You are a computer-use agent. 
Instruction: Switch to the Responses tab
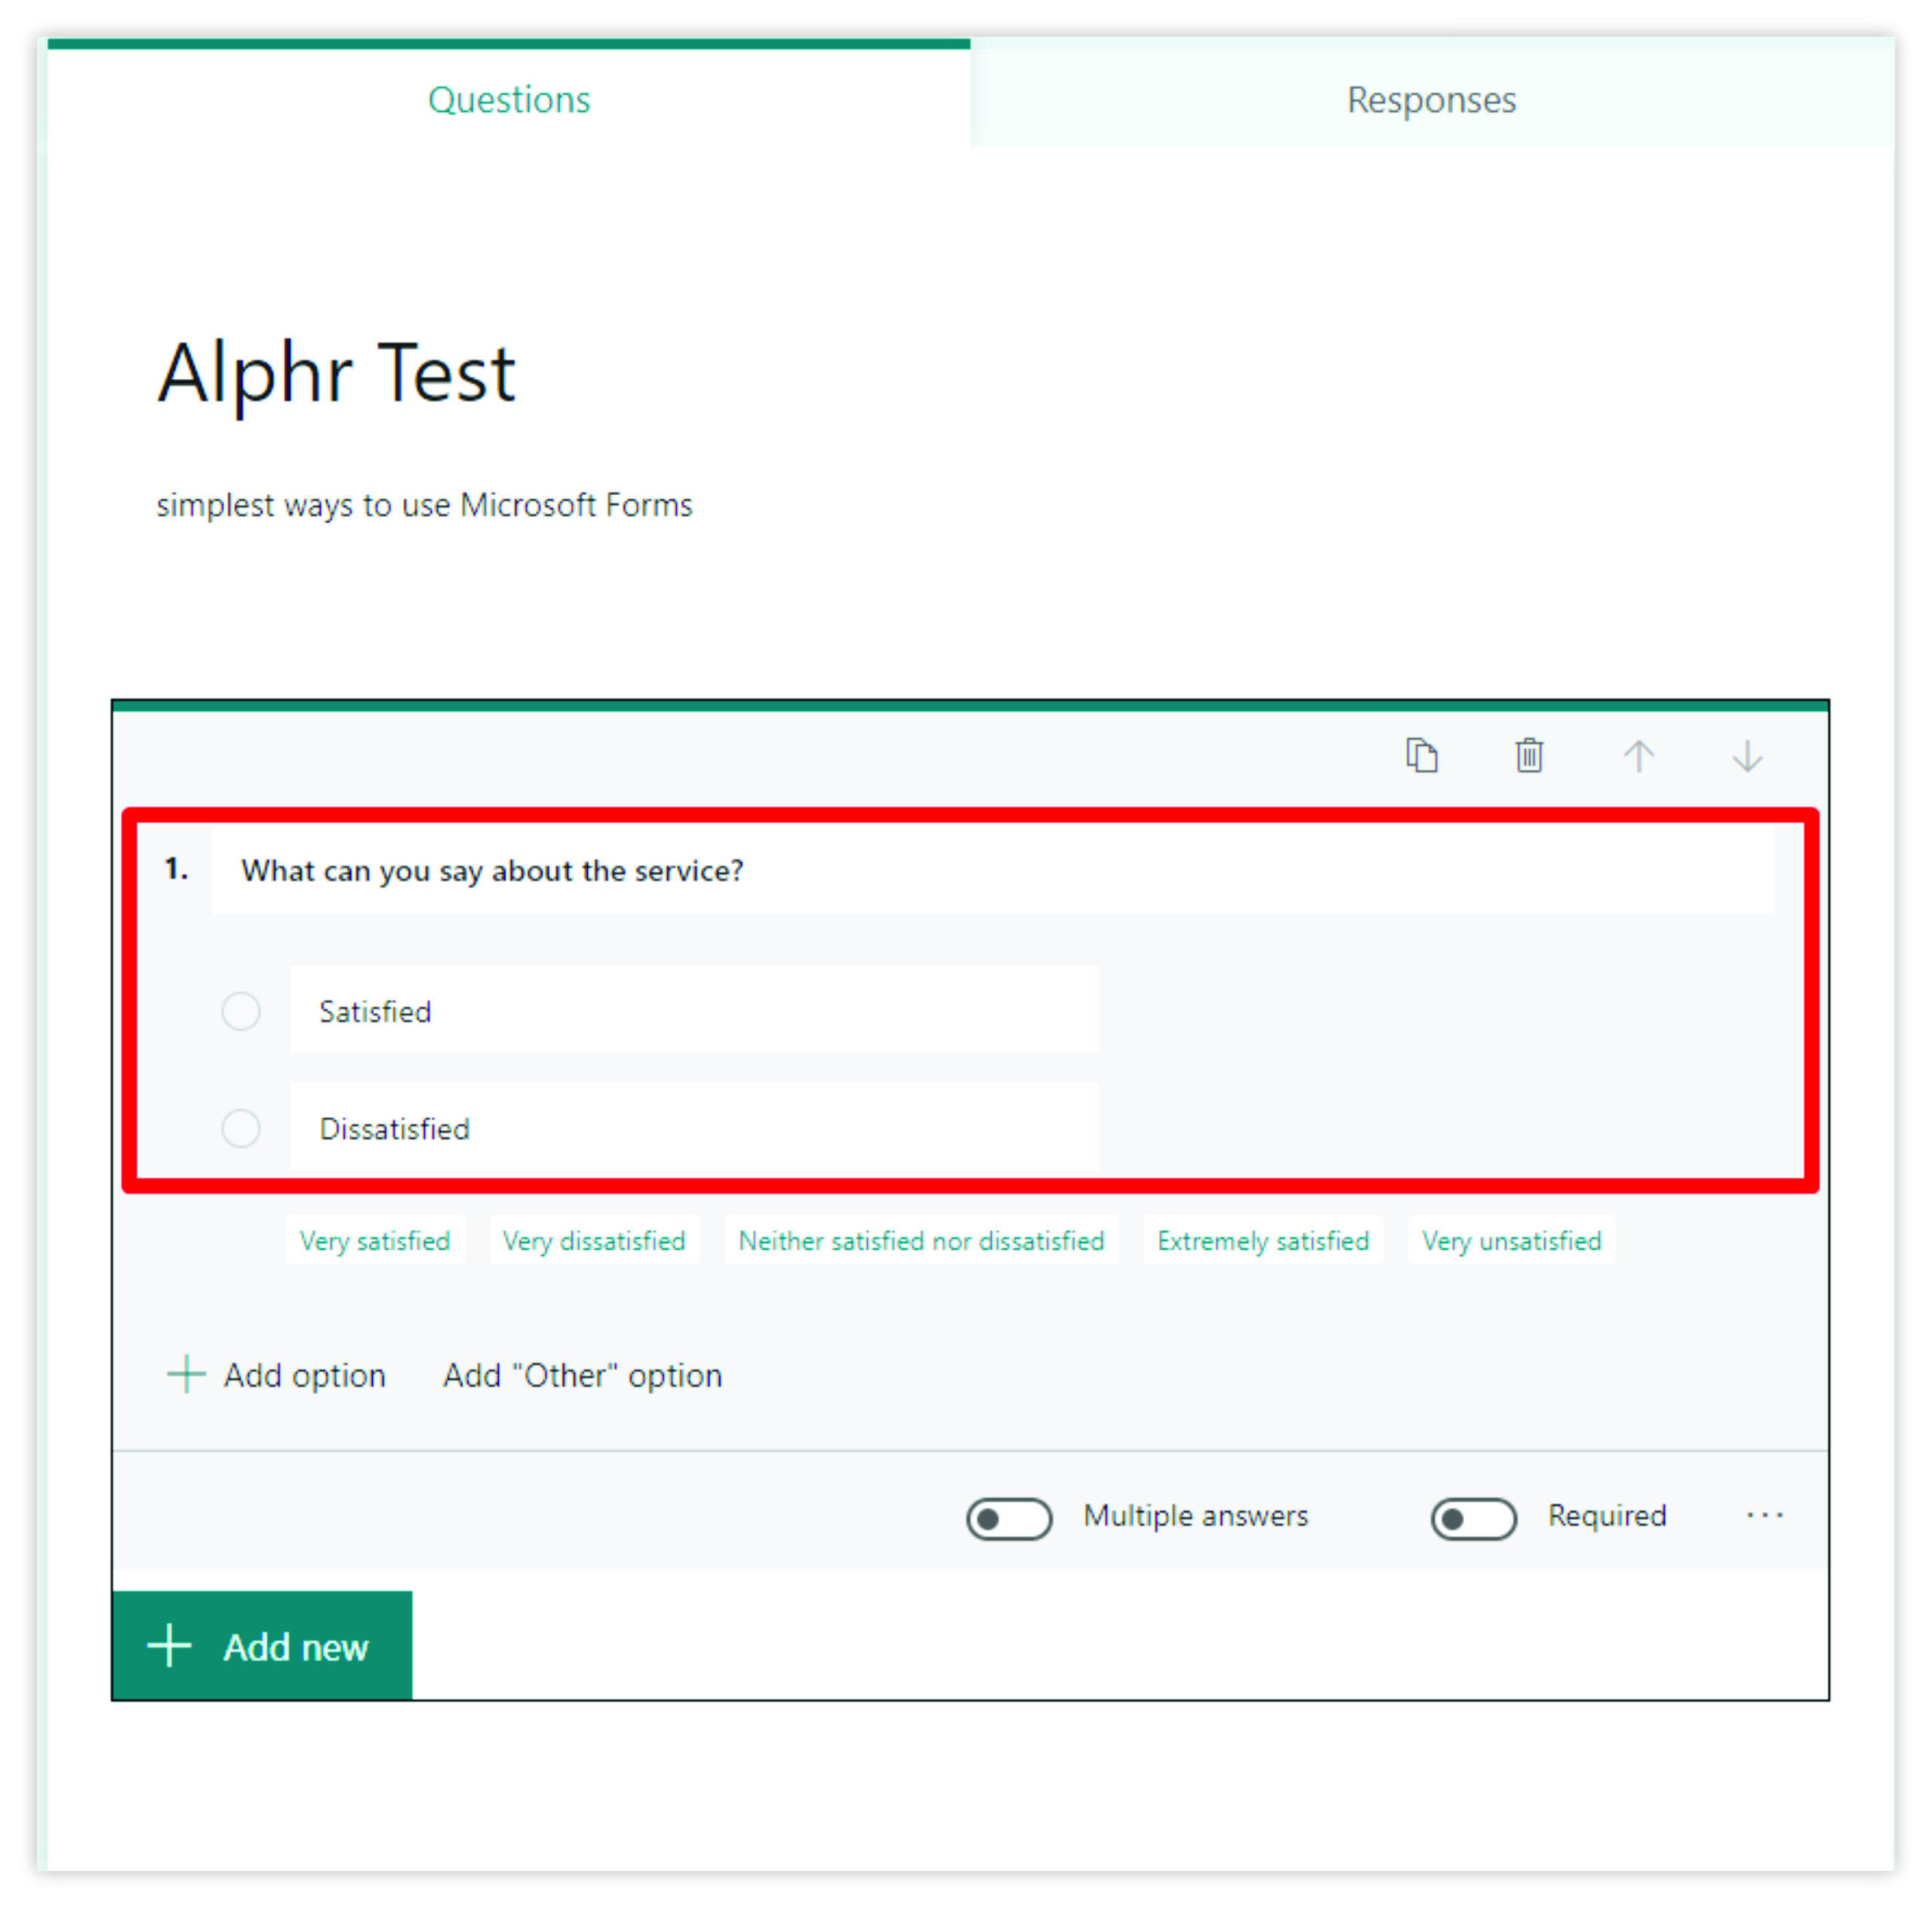click(1431, 100)
